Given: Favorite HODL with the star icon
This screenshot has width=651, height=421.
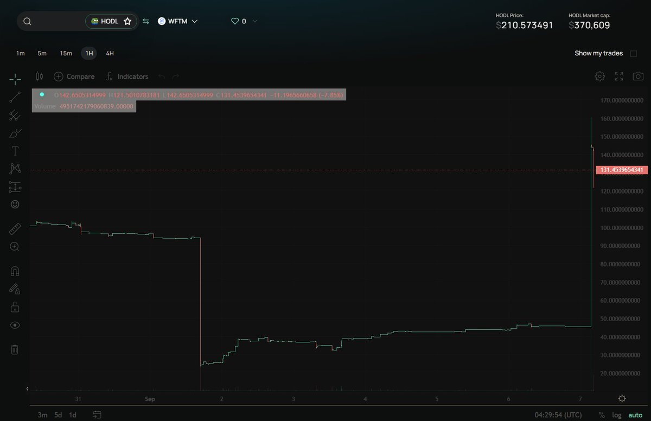Looking at the screenshot, I should pyautogui.click(x=127, y=21).
